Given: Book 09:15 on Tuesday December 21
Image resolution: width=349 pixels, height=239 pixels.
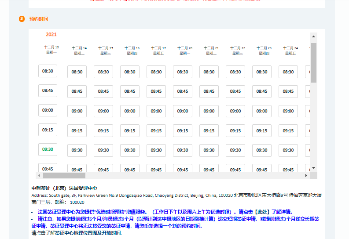Looking at the screenshot, I should [209, 131].
